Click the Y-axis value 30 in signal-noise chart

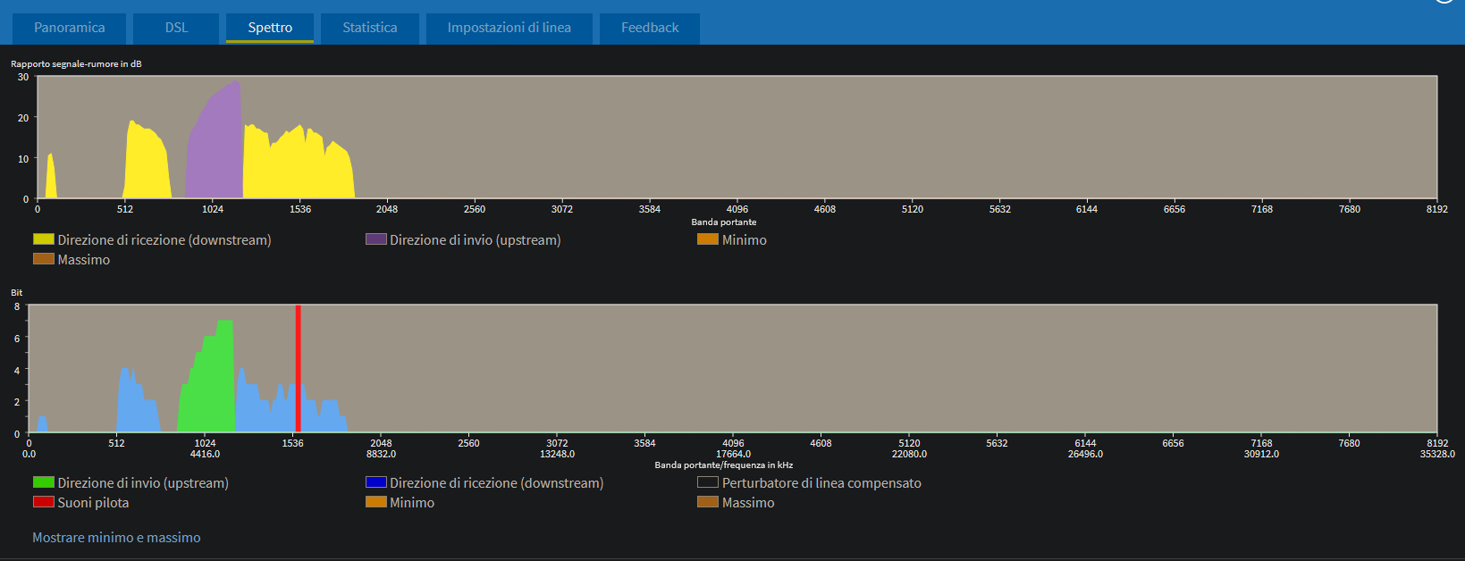[x=23, y=77]
